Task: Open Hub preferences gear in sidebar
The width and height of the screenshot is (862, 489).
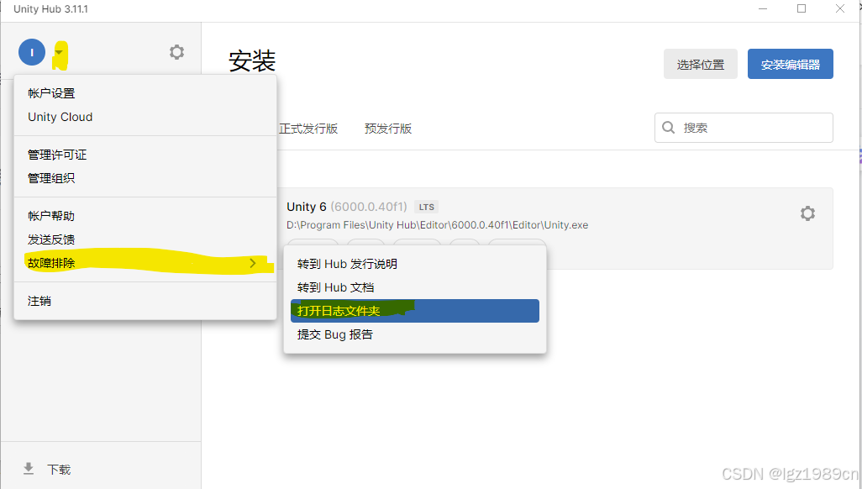Action: coord(176,52)
